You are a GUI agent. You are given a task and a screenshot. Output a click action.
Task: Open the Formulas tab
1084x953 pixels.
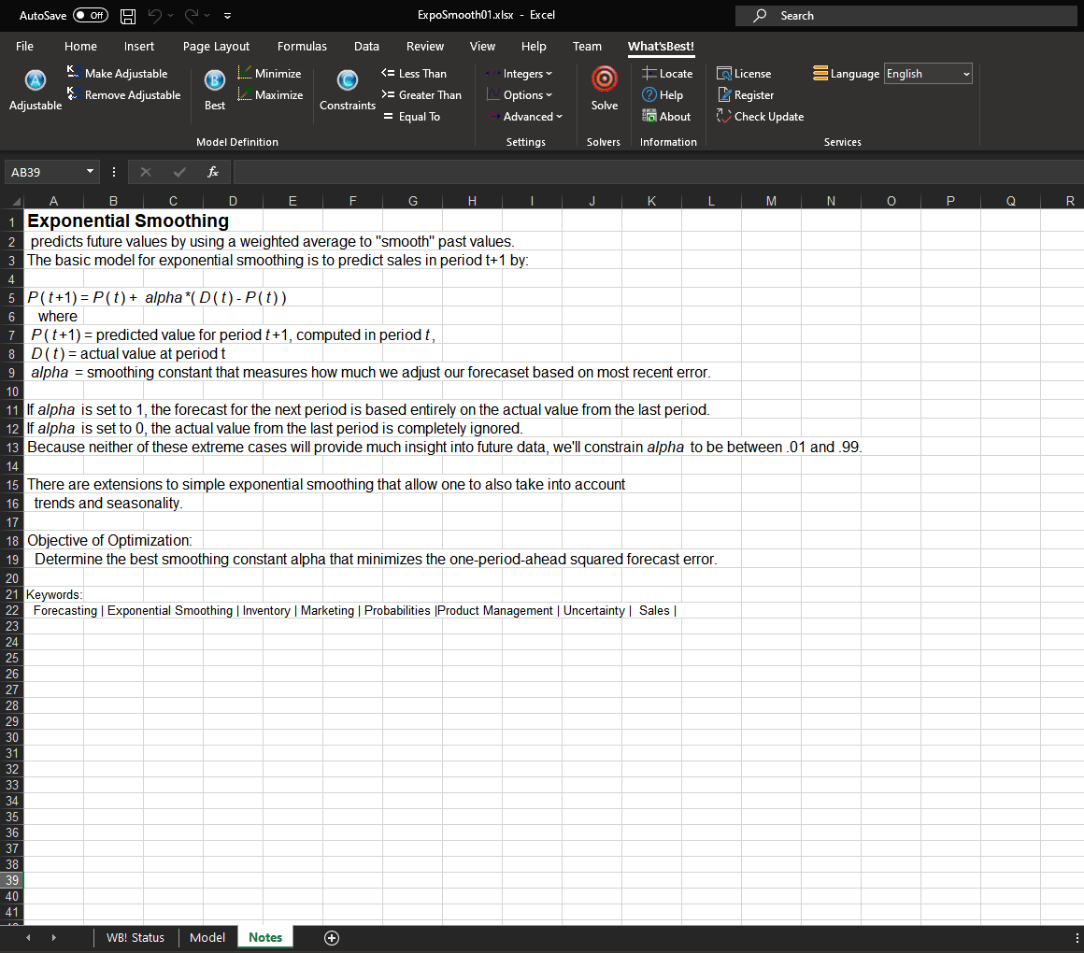[x=302, y=47]
